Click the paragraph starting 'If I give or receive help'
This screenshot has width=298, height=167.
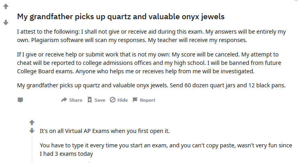149,63
